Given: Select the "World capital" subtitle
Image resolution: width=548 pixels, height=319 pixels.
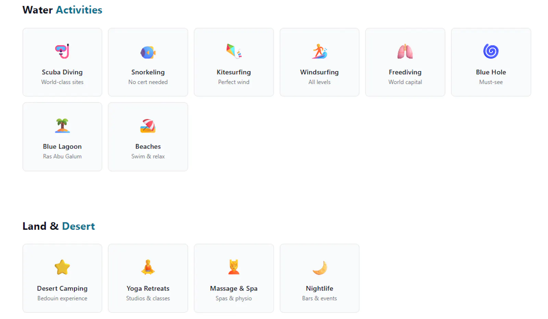Looking at the screenshot, I should [x=405, y=82].
